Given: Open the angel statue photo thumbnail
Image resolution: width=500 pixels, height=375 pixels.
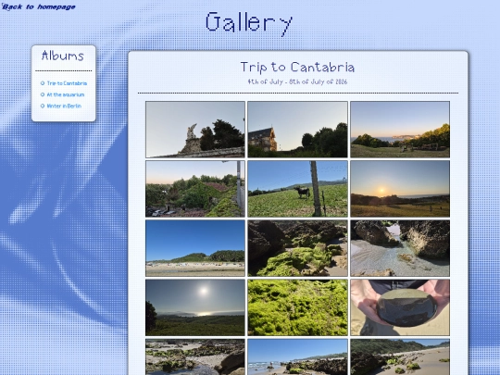Looking at the screenshot, I should pos(195,130).
